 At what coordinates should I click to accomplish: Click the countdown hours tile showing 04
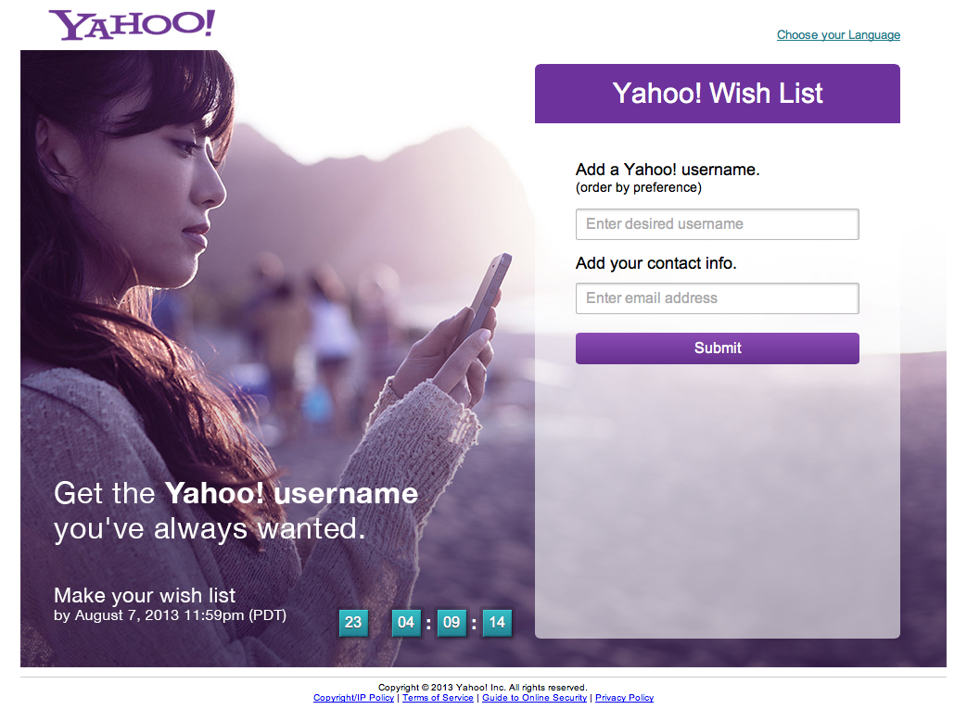pos(406,623)
